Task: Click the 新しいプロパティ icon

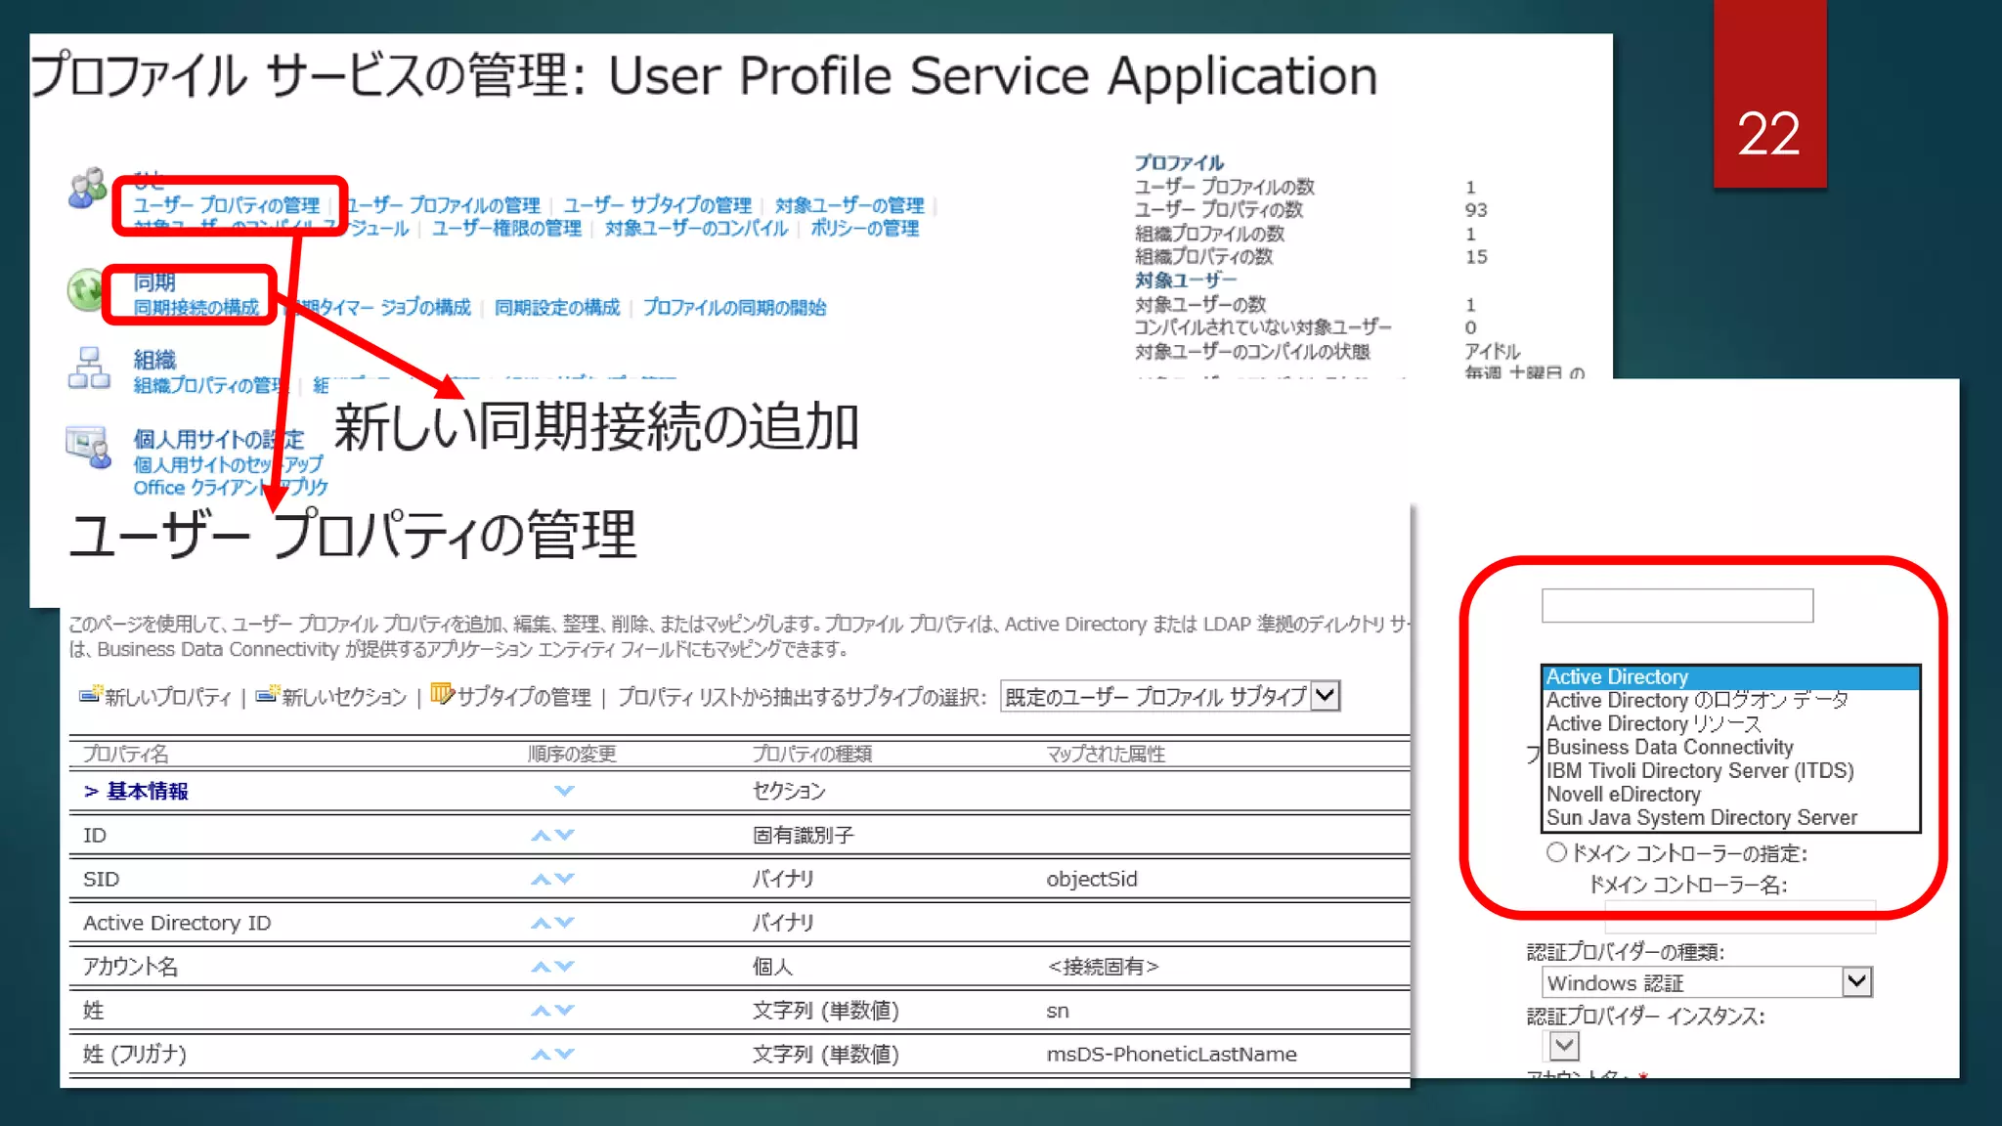Action: [90, 695]
